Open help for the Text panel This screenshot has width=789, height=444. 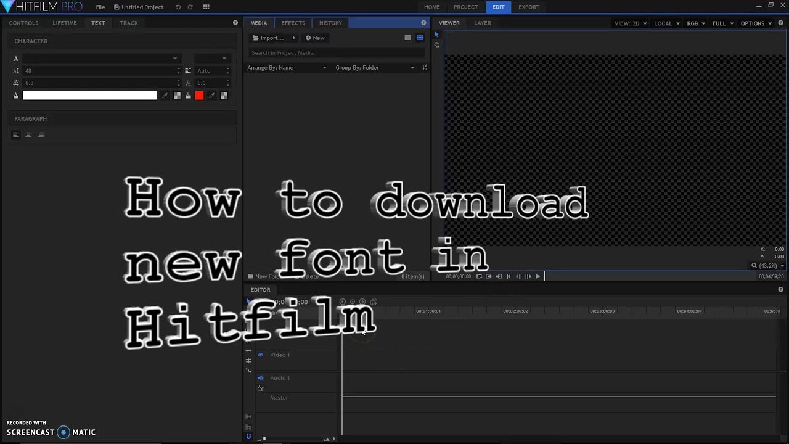click(x=235, y=23)
